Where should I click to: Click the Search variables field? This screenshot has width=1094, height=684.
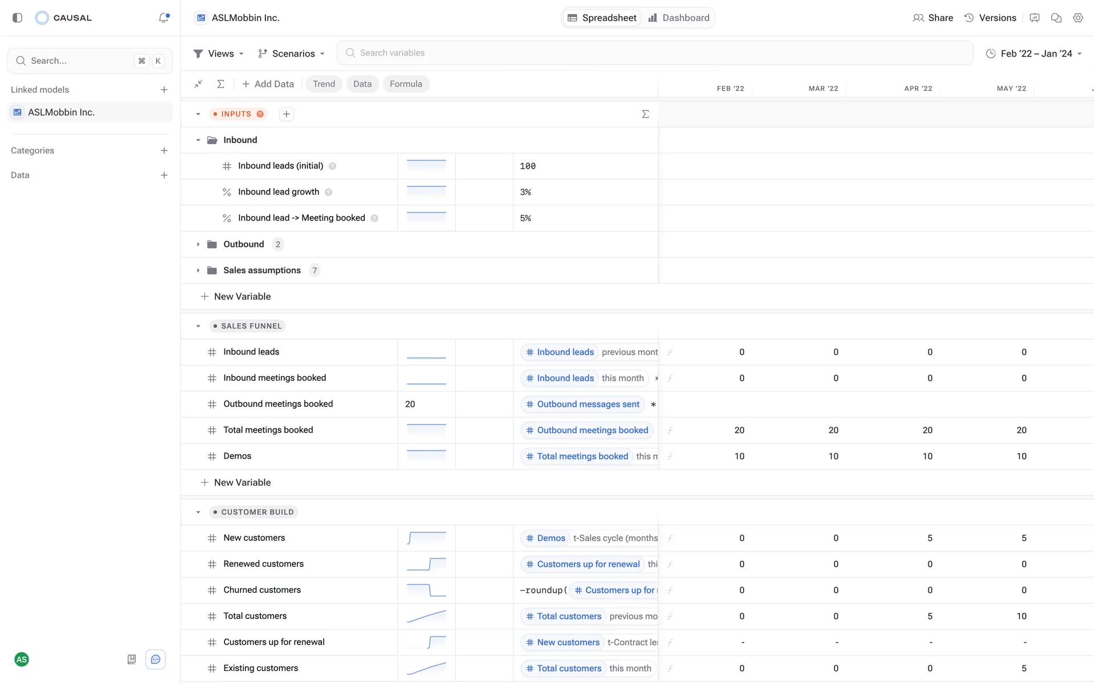654,53
